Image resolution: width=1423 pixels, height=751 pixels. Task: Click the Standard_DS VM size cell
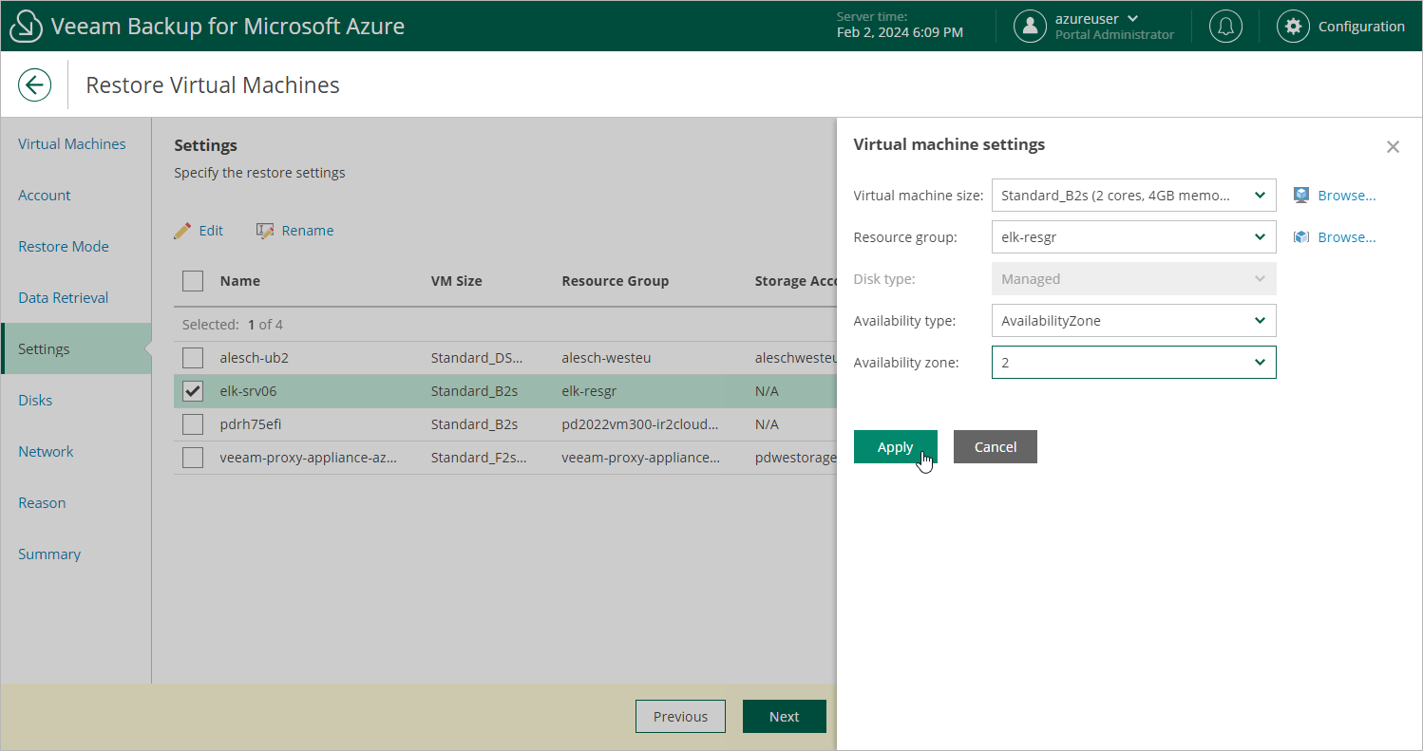[x=476, y=358]
